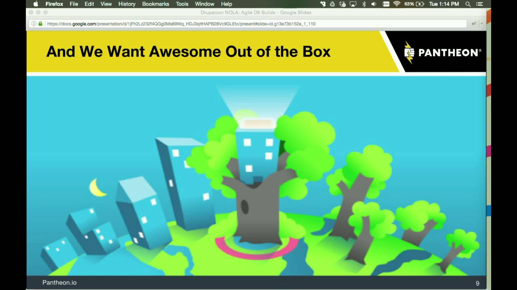Click the battery 63% indicator
The width and height of the screenshot is (517, 290).
coord(414,4)
